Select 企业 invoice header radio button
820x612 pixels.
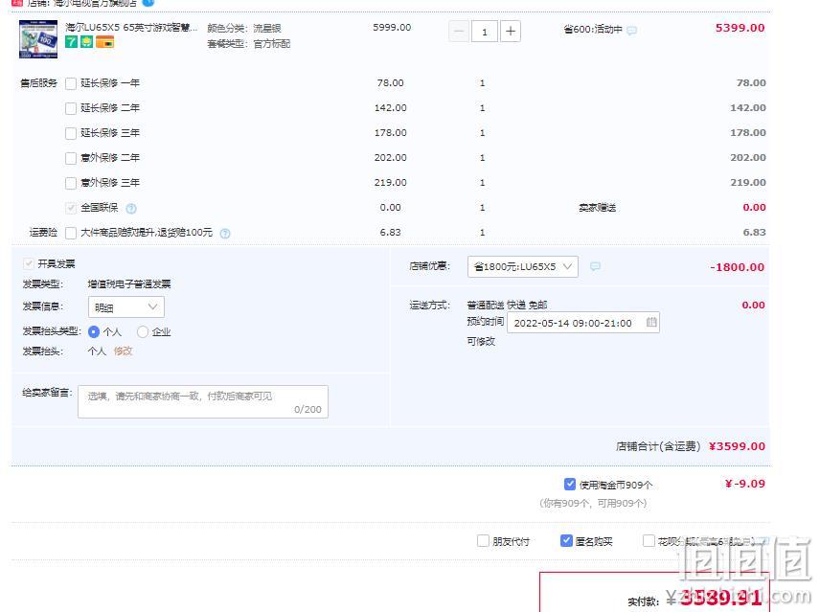142,332
